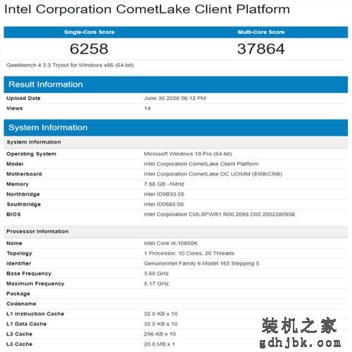Click L1 Data Cache value '32.0 KB x 10'
352x352 pixels.
coord(161,324)
